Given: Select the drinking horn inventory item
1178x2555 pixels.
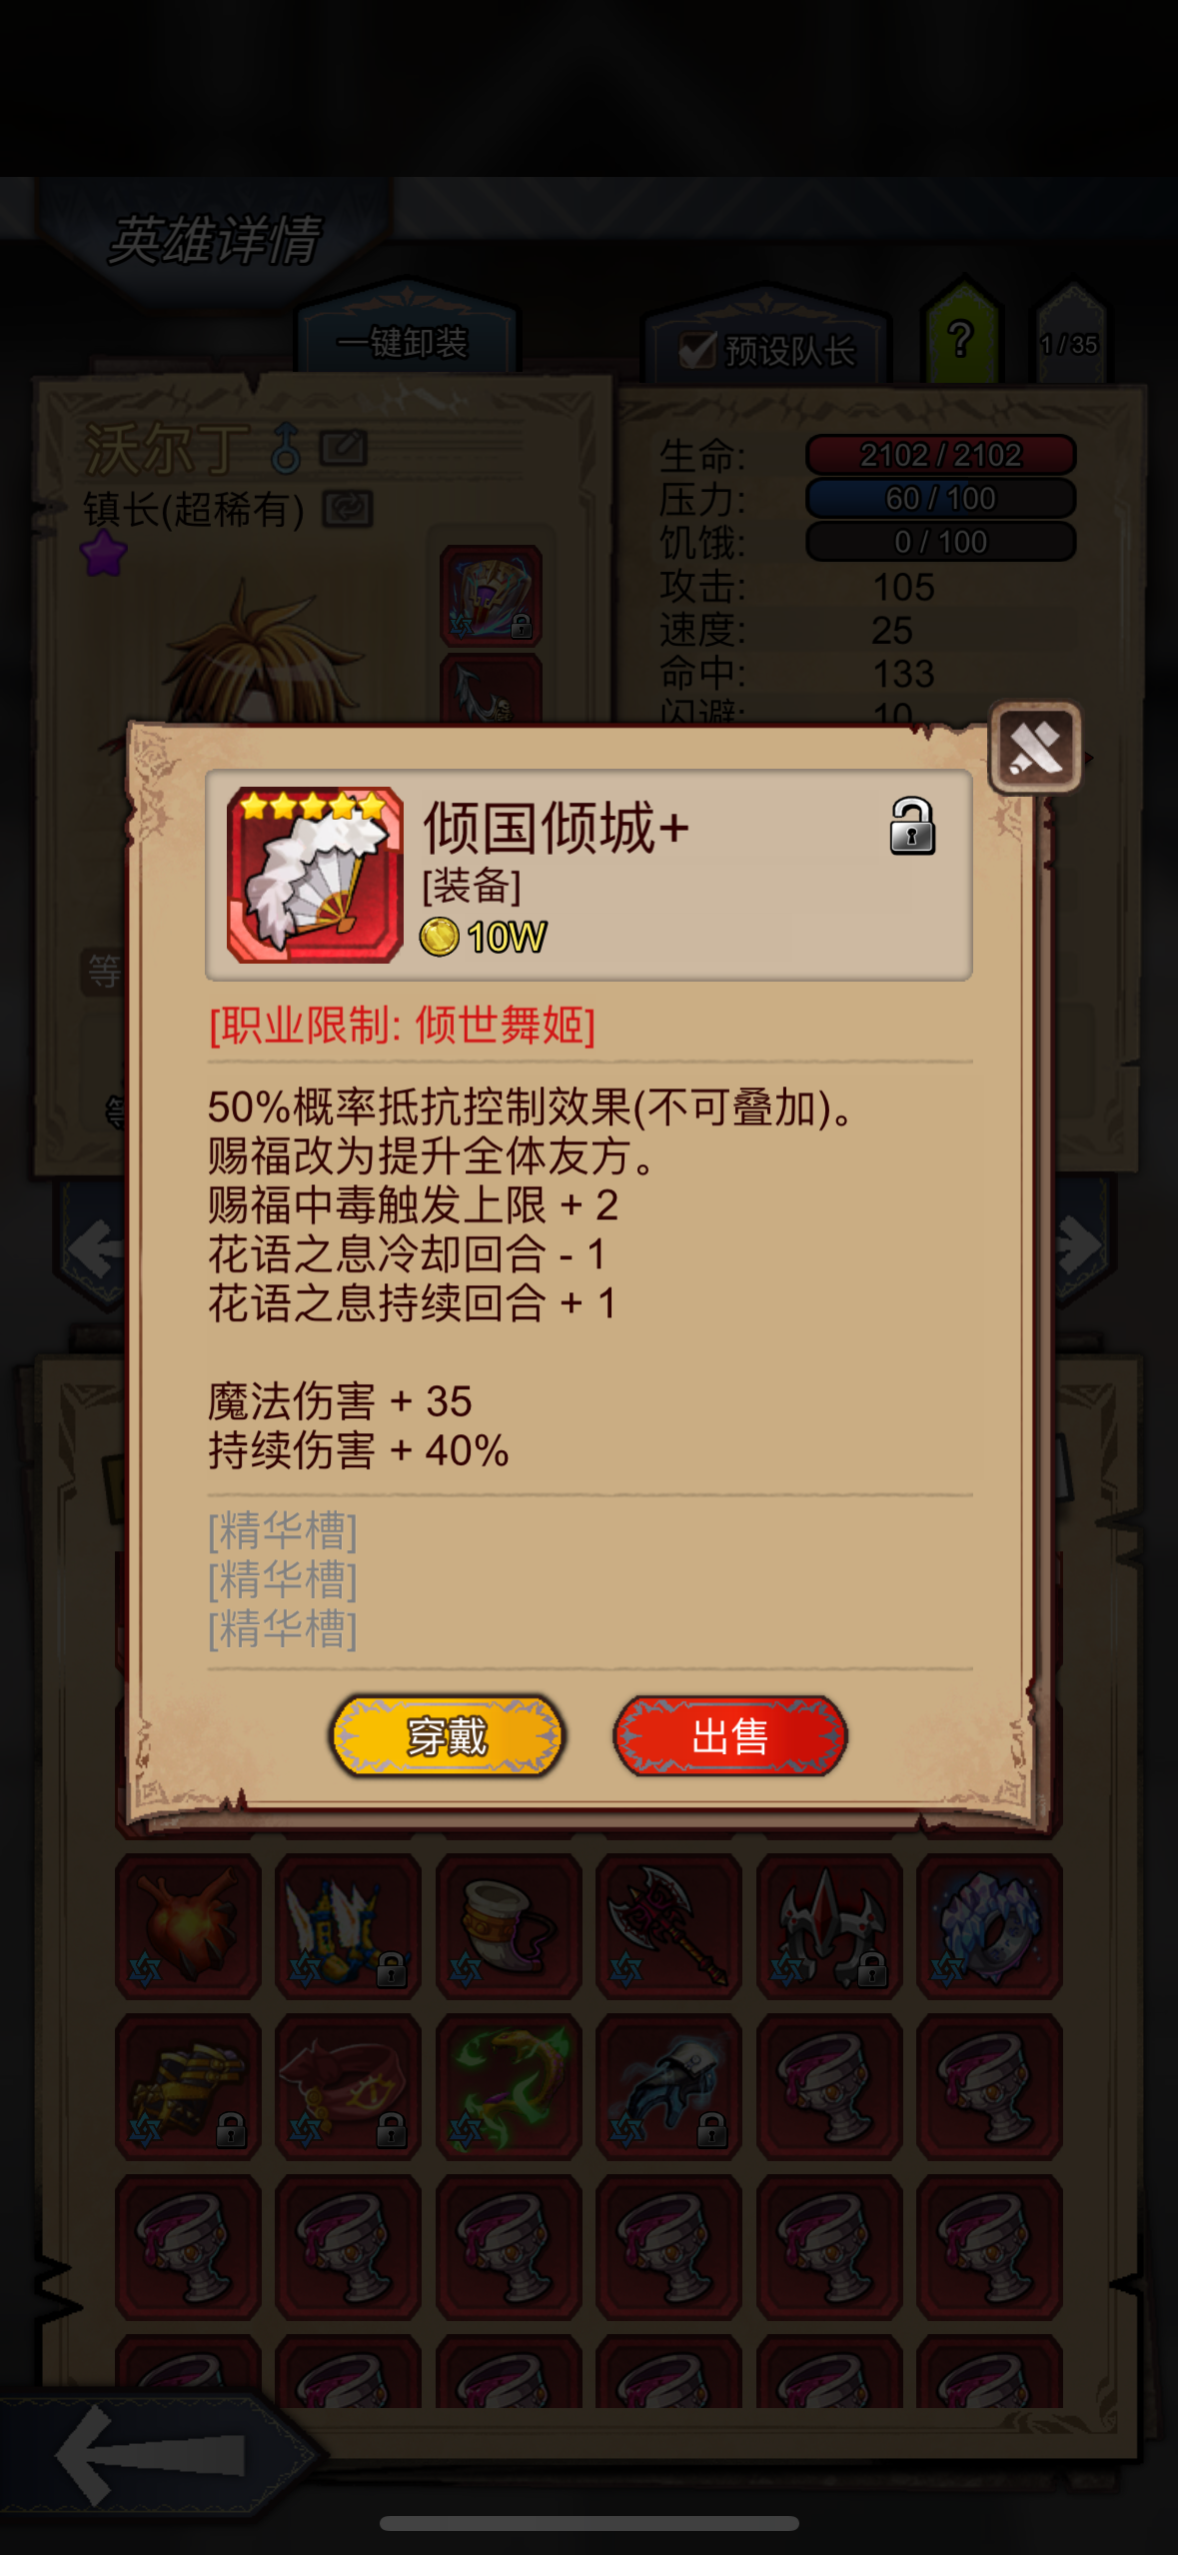Looking at the screenshot, I should click(x=509, y=1926).
